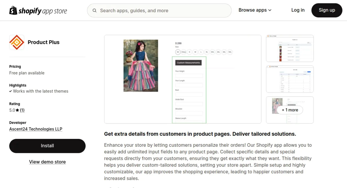
Task: Click the Highlights label
Action: [18, 85]
